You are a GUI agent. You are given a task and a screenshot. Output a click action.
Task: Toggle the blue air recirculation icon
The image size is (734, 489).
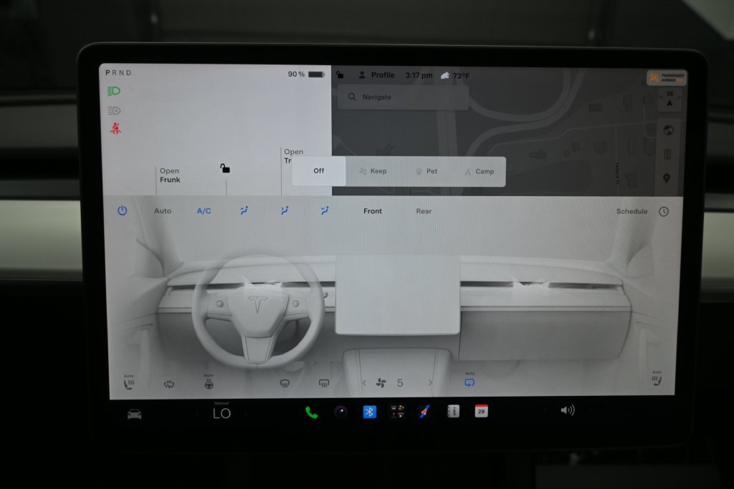[470, 382]
